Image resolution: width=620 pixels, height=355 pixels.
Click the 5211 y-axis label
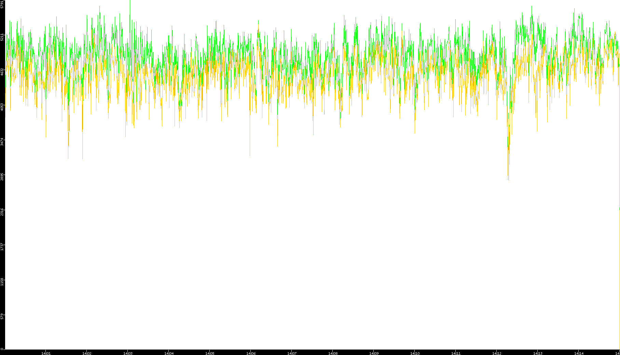(2, 37)
